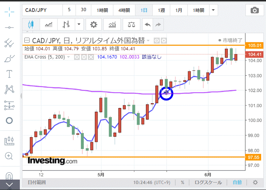The image size is (266, 190).
Task: Switch to candlestick chart style
Action: 31,25
